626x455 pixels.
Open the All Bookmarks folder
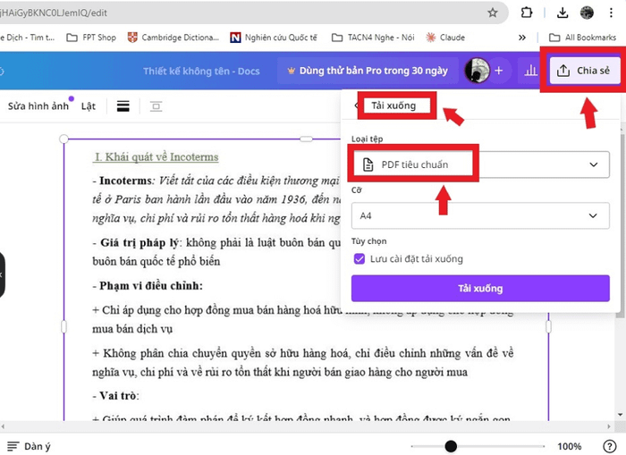tap(583, 38)
